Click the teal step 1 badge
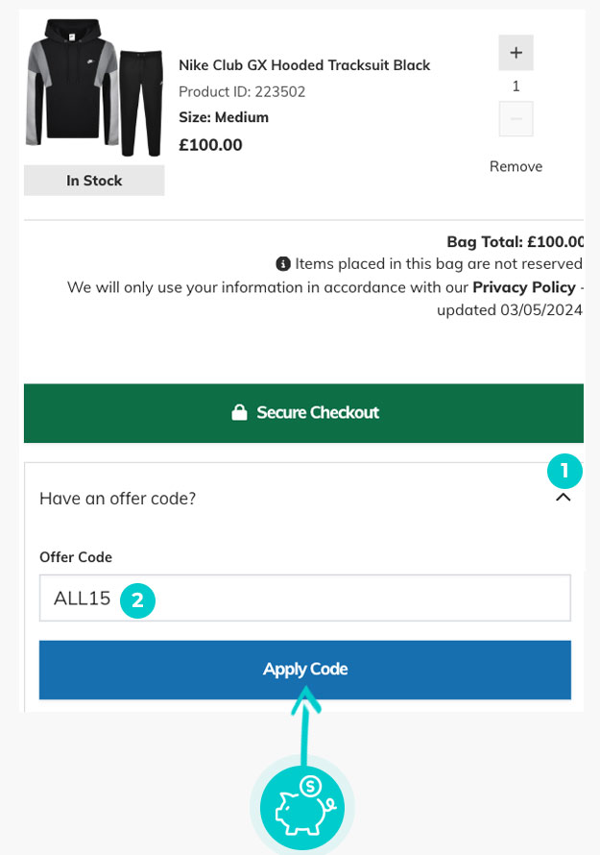 [x=564, y=471]
